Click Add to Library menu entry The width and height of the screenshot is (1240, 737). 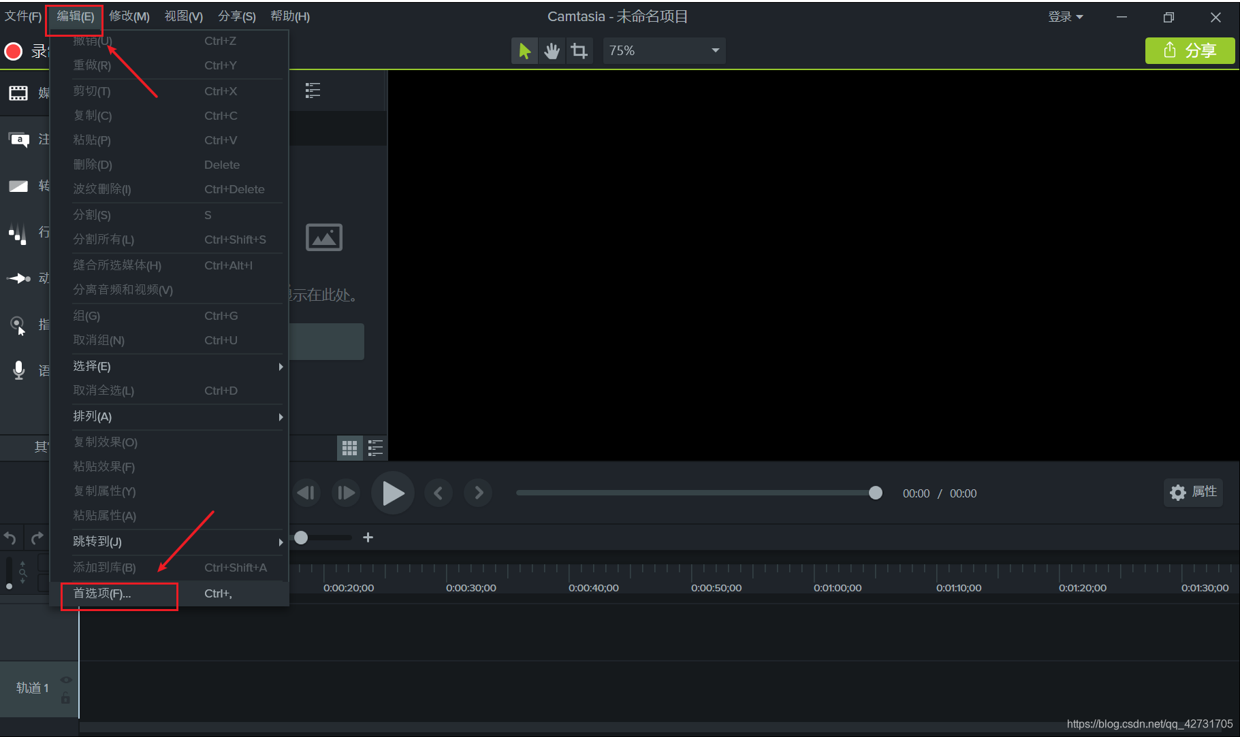click(170, 568)
